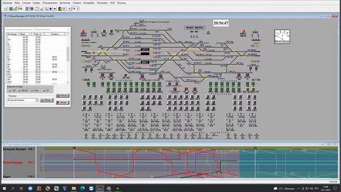
Task: Toggle the ЧЕТ trains checkbox
Action: tap(13, 91)
